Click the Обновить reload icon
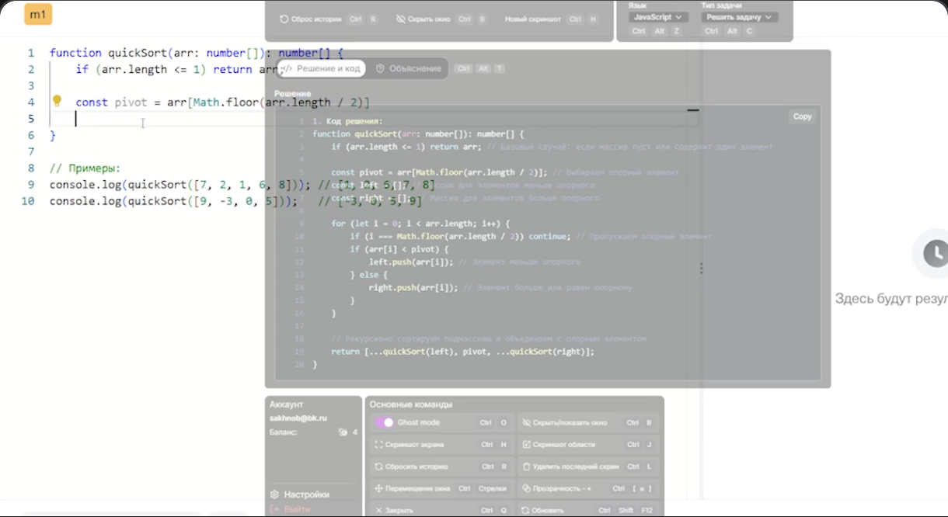The height and width of the screenshot is (517, 948). coord(526,510)
